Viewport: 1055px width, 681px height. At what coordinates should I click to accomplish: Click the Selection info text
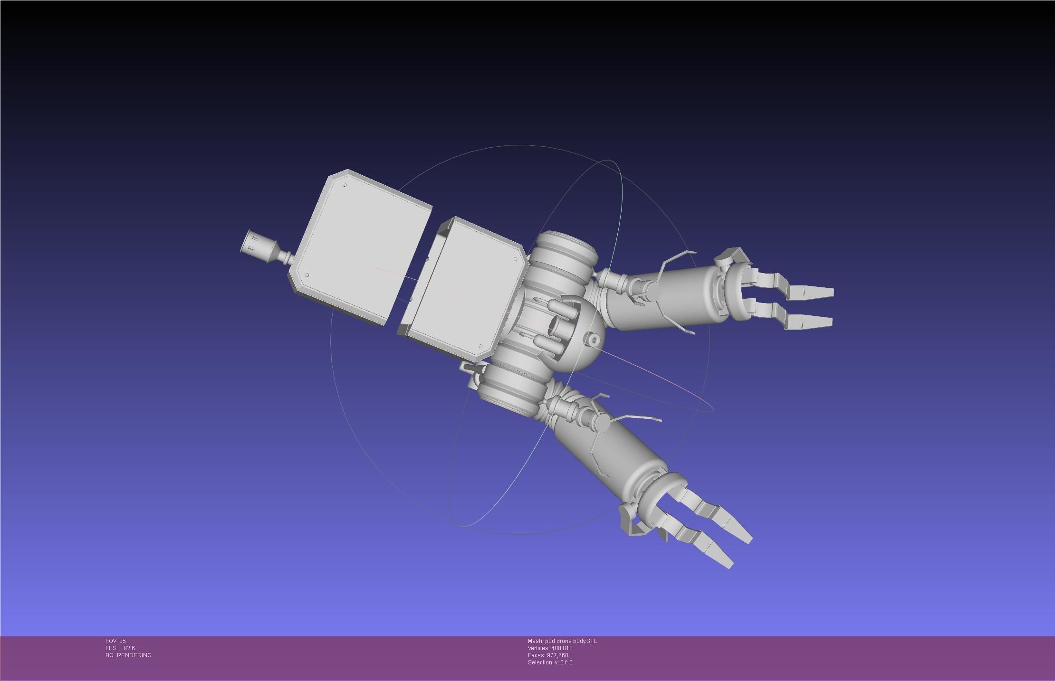point(550,662)
